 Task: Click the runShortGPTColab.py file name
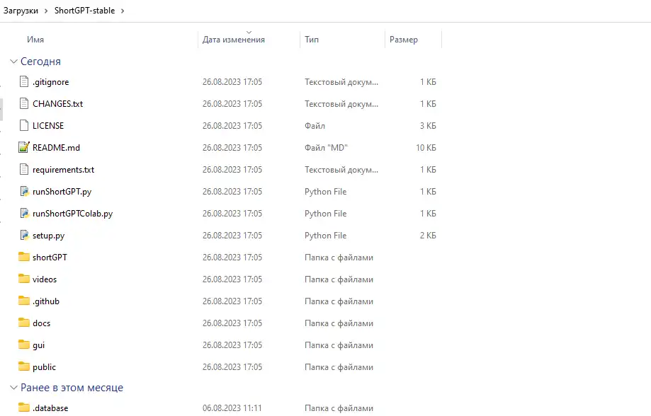click(x=73, y=214)
